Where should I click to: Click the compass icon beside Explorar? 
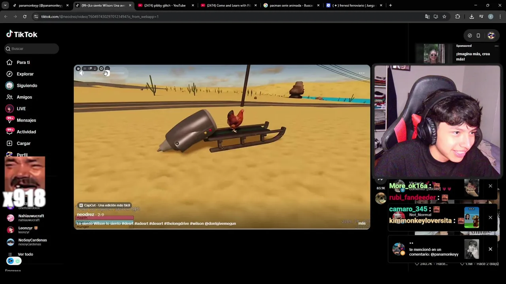click(9, 74)
